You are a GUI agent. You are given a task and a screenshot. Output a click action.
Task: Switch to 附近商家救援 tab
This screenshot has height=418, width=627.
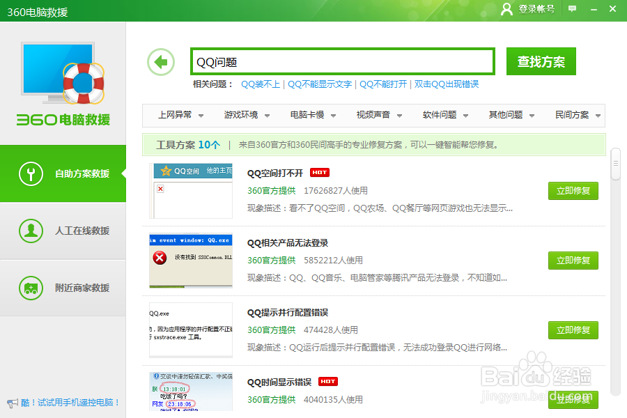pos(63,288)
